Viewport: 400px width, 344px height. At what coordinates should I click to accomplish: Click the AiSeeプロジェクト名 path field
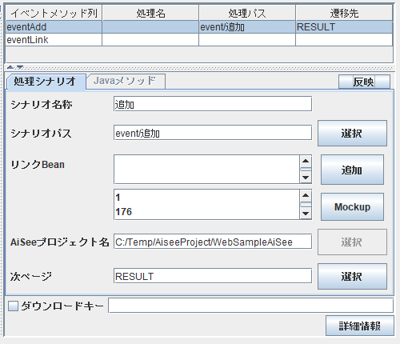coord(213,242)
